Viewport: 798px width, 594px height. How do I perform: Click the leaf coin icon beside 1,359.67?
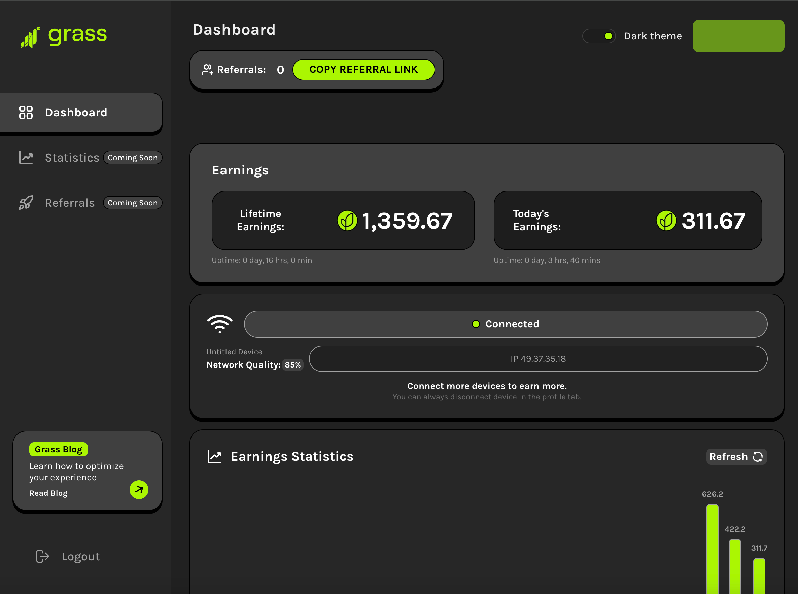pyautogui.click(x=347, y=220)
